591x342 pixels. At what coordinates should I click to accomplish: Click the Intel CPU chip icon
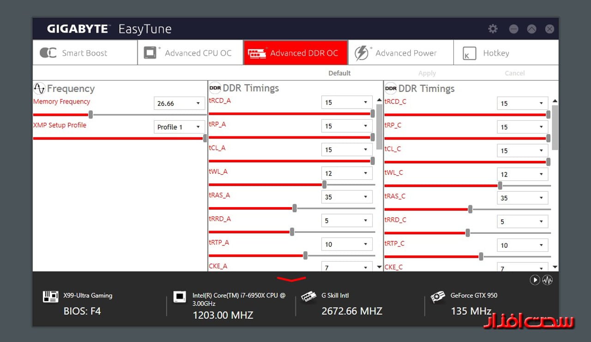[x=180, y=297]
